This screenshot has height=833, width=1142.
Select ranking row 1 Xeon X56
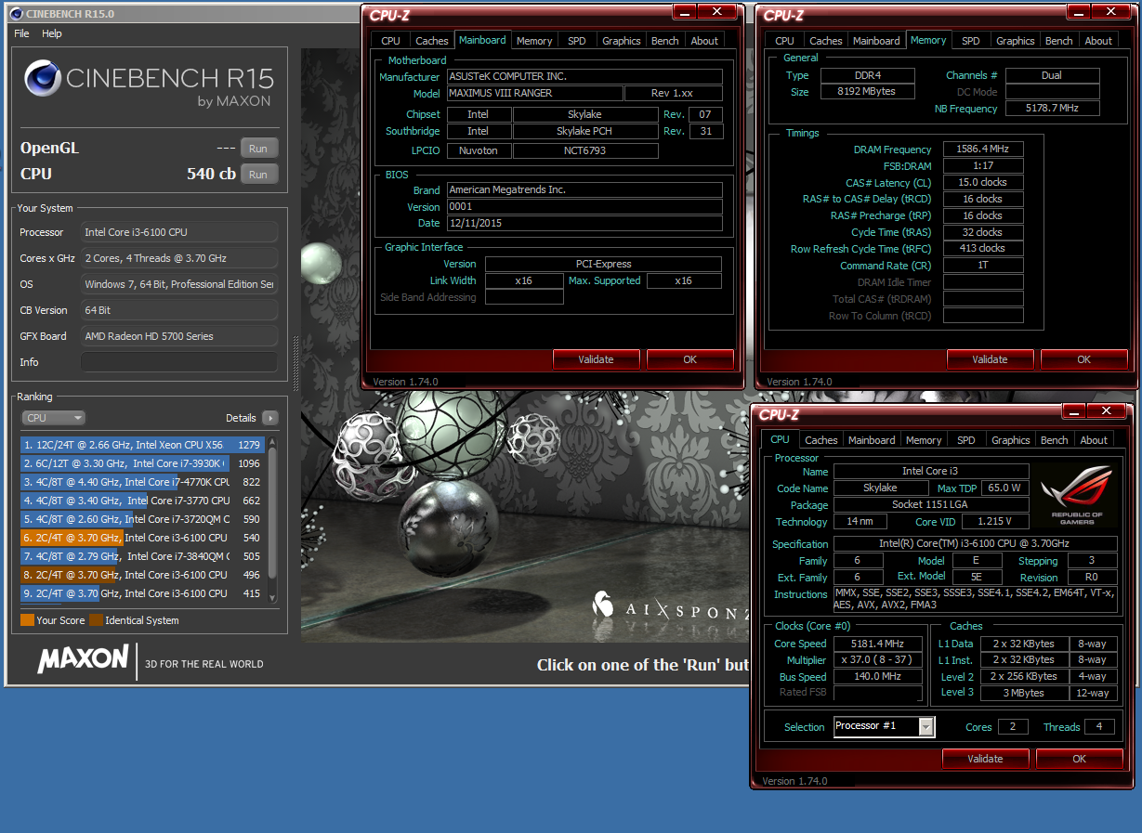point(143,445)
